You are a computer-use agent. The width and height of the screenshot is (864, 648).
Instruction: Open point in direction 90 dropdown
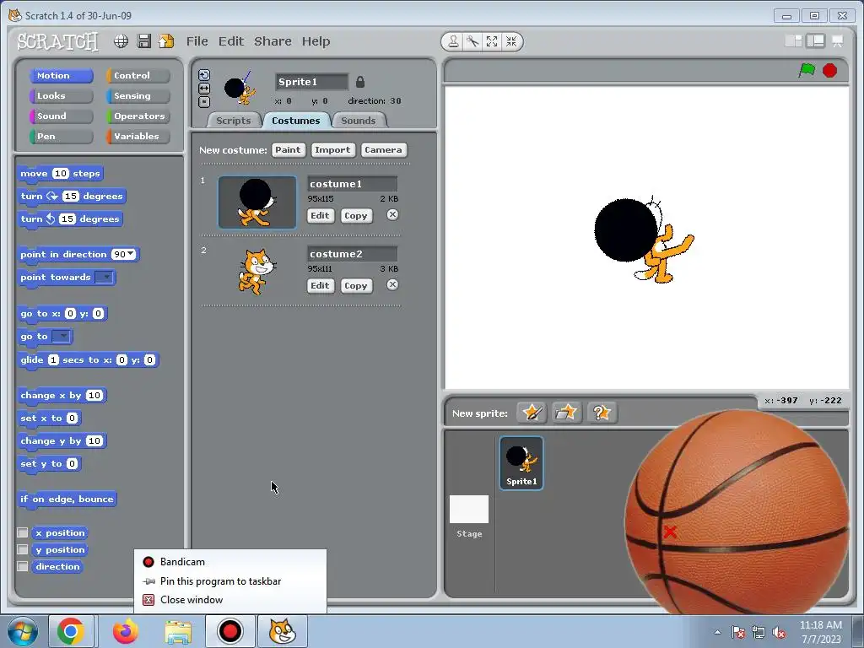tap(131, 254)
